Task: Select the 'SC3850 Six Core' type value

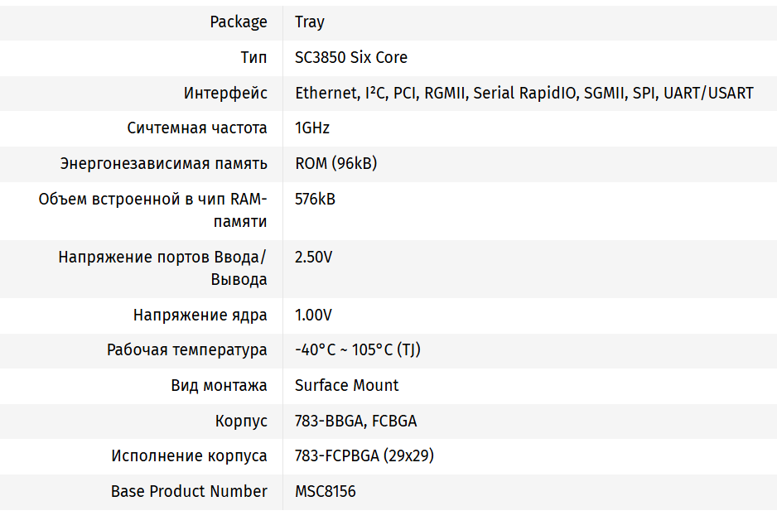Action: tap(351, 58)
